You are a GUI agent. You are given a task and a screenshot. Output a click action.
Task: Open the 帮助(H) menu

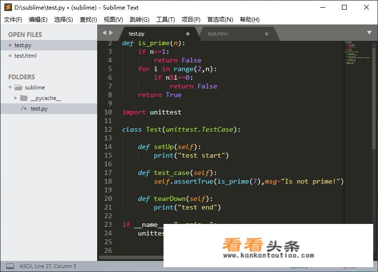tap(250, 20)
